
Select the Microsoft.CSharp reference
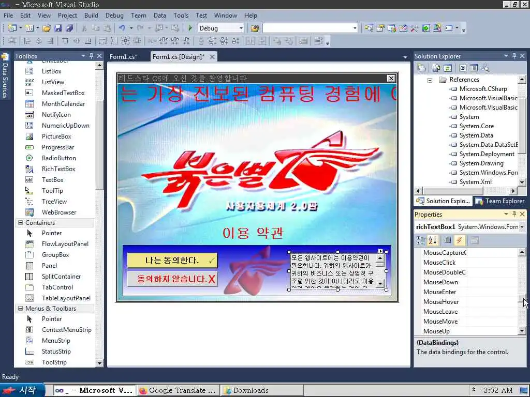coord(483,89)
